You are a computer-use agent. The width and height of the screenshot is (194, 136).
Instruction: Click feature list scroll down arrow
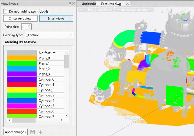pyautogui.click(x=67, y=115)
